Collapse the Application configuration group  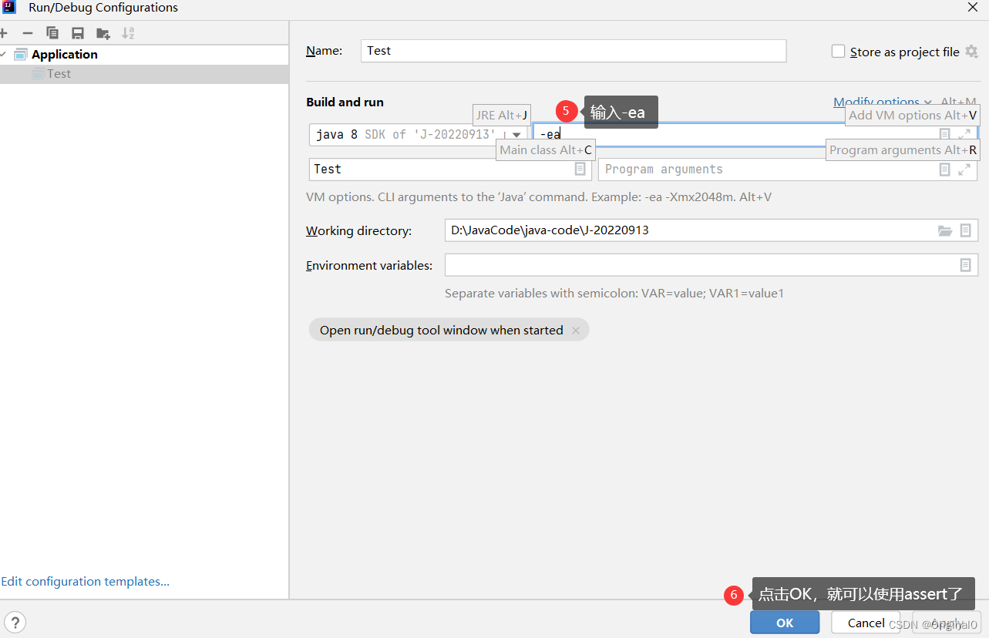pyautogui.click(x=3, y=54)
